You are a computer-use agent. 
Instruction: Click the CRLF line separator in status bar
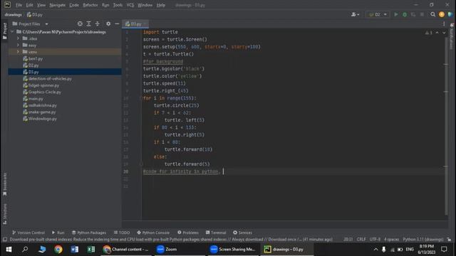point(361,240)
